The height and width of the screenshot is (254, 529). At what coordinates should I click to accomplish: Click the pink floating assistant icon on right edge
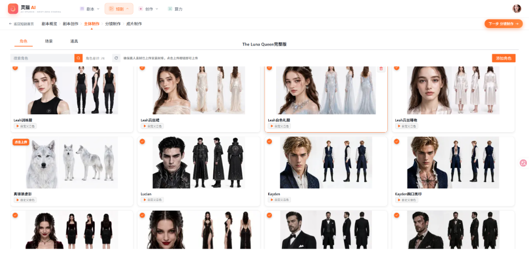(523, 163)
